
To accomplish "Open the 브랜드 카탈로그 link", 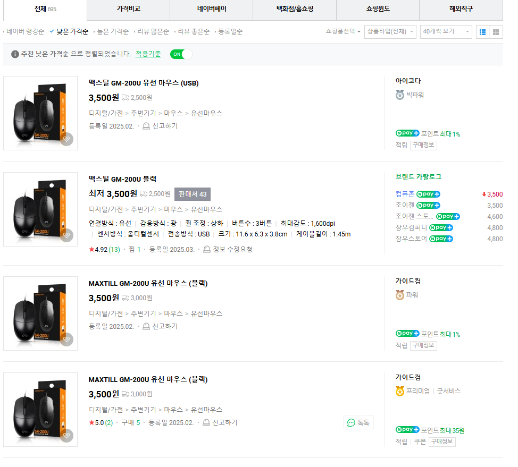I will tap(419, 177).
